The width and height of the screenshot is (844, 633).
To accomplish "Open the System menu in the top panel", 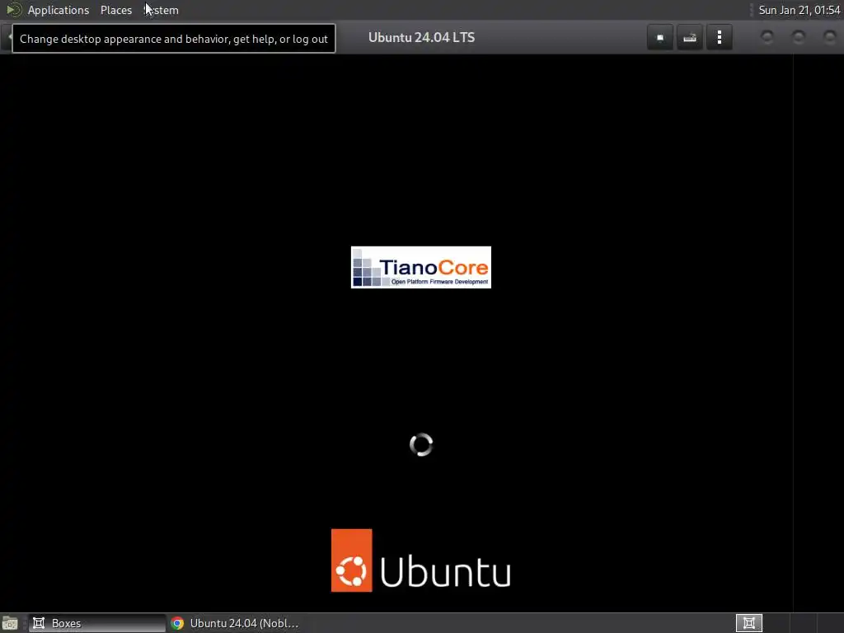I will click(162, 10).
